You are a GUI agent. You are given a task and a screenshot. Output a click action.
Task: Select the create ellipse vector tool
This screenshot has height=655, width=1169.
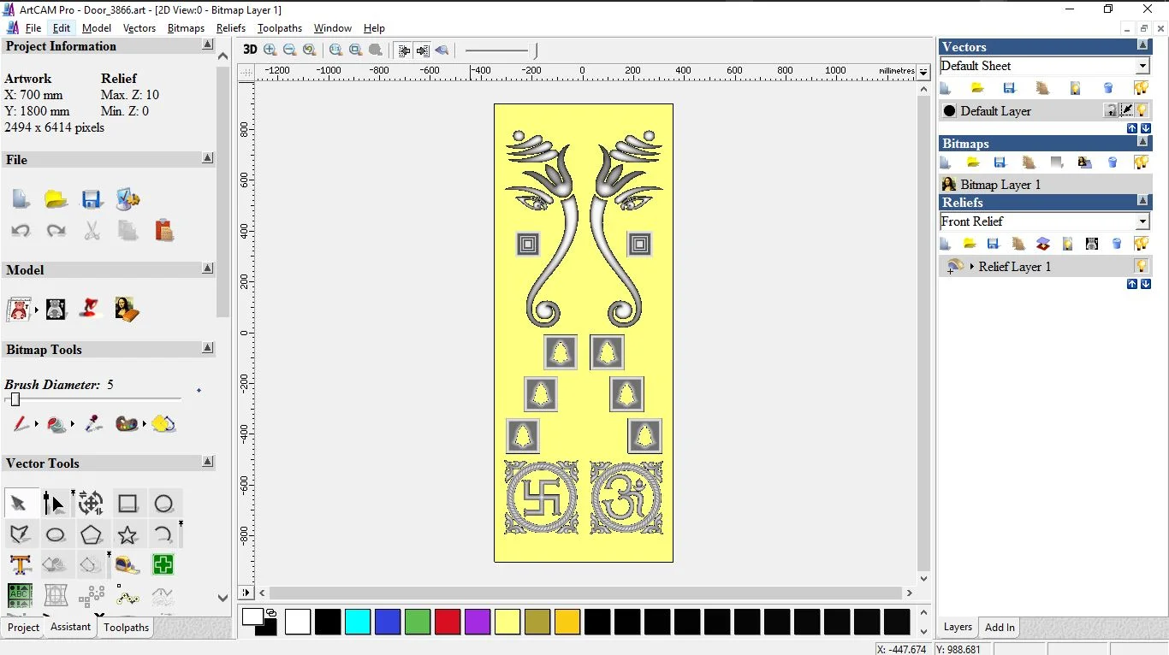click(x=56, y=535)
